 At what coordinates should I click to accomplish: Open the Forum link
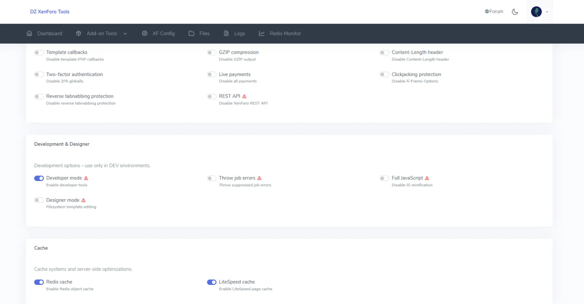coord(494,11)
